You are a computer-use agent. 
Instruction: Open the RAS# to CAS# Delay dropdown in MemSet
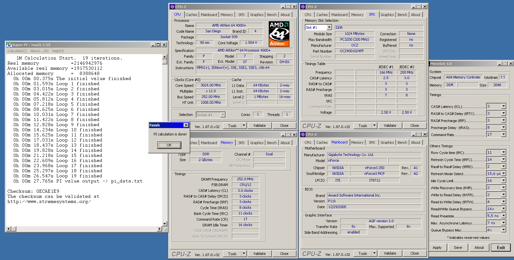503,113
